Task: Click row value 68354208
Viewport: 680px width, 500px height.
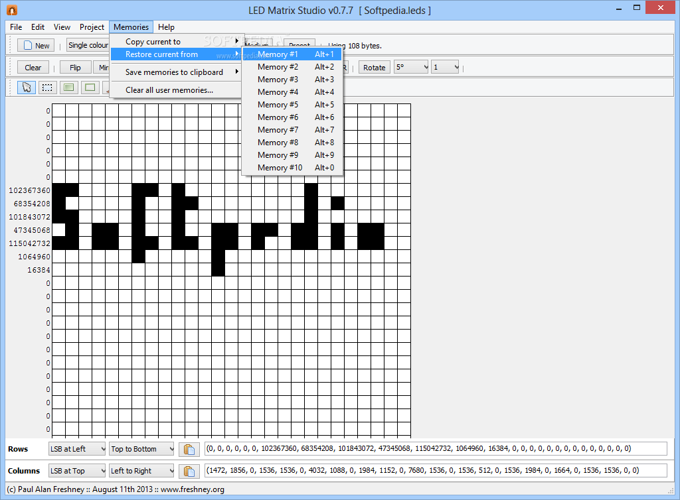Action: coord(32,204)
